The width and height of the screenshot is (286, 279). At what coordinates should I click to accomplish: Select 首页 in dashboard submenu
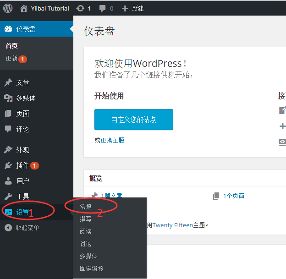11,46
